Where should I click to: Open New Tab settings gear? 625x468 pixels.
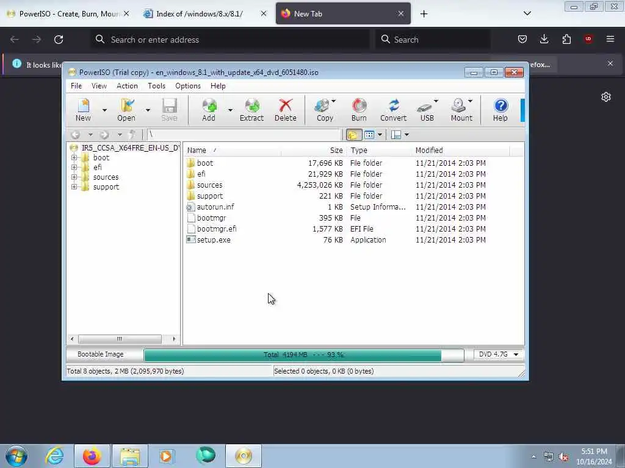click(x=606, y=97)
